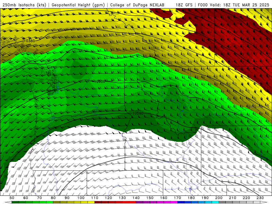272x204 pixels.
Task: Click the "18Z GFS" model run label
Action: point(184,5)
